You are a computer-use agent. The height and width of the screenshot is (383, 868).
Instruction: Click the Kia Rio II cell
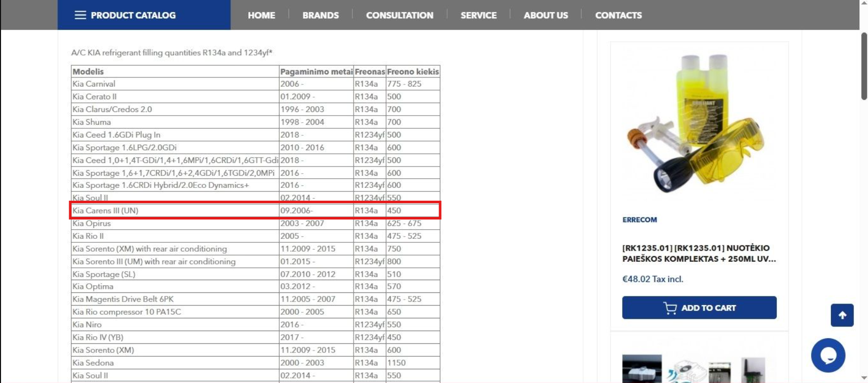(x=175, y=236)
